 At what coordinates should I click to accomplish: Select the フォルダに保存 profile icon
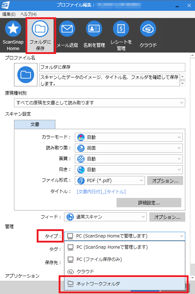pos(40,28)
